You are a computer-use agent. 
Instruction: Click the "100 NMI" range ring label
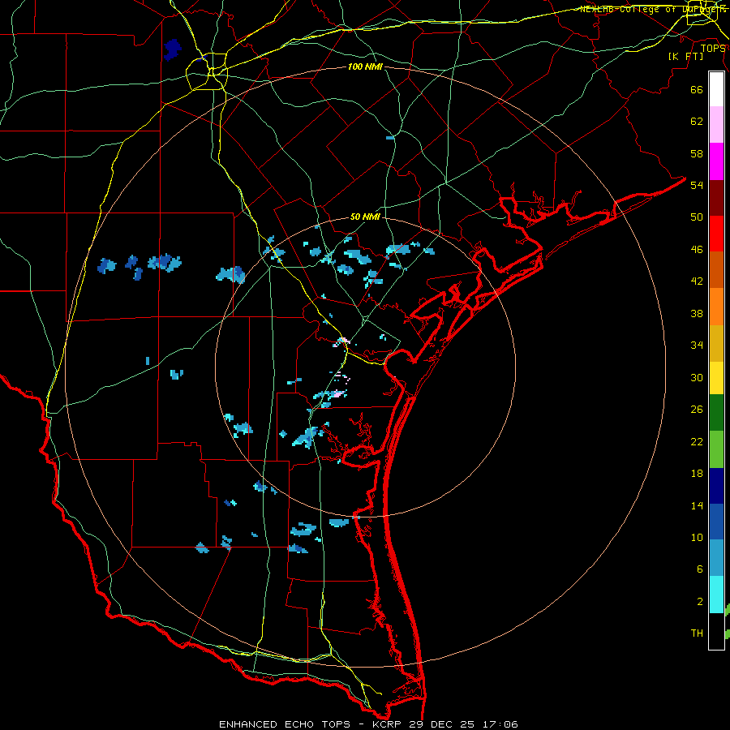coord(365,67)
